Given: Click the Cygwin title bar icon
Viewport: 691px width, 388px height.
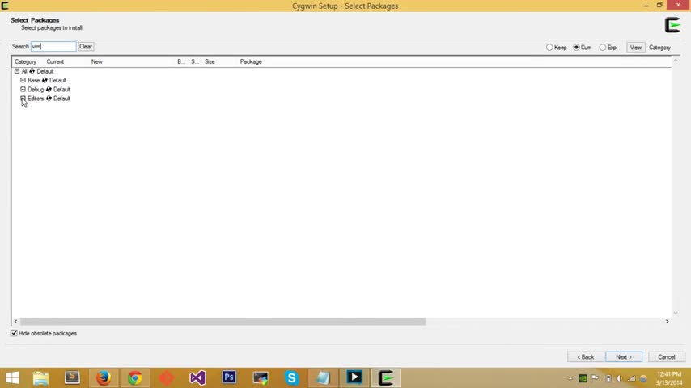Looking at the screenshot, I should click(5, 6).
